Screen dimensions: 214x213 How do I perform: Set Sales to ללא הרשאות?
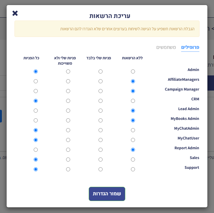(x=133, y=160)
